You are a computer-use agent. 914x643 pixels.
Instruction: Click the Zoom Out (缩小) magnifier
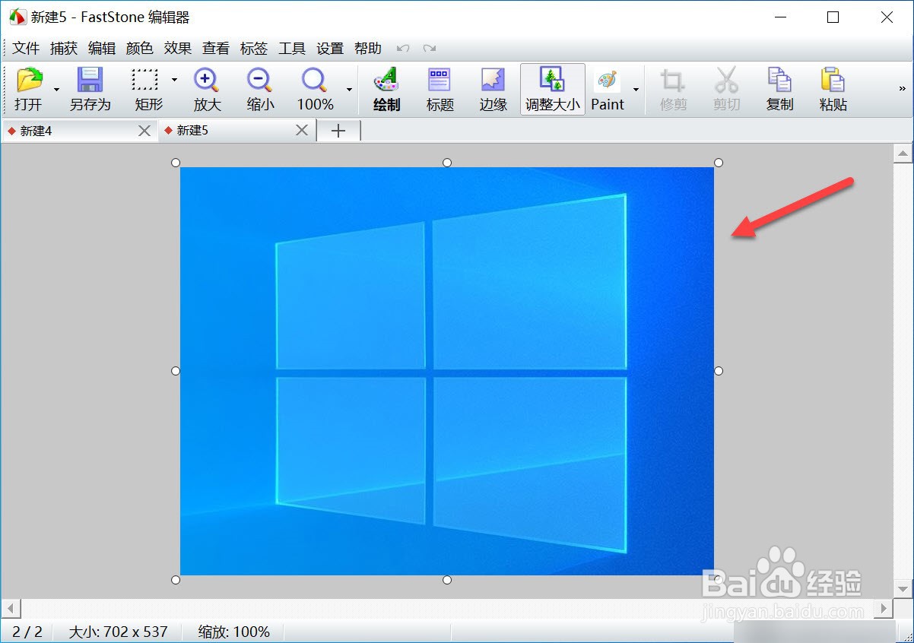[260, 81]
